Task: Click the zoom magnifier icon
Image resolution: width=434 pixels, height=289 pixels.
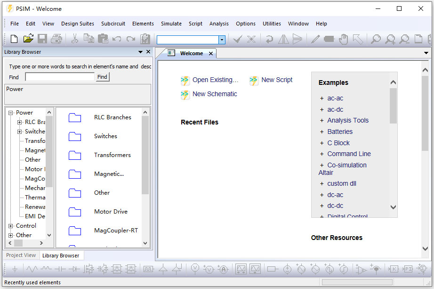Action: [375, 39]
